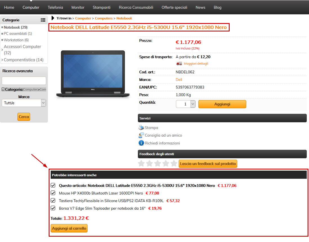Open the Quantità dropdown selector

point(193,104)
